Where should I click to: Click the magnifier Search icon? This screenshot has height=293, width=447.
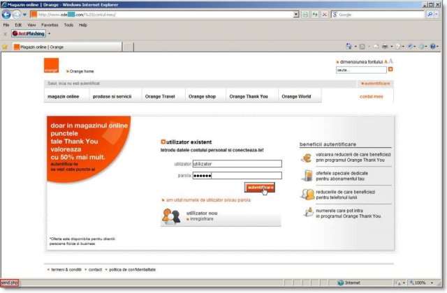430,14
